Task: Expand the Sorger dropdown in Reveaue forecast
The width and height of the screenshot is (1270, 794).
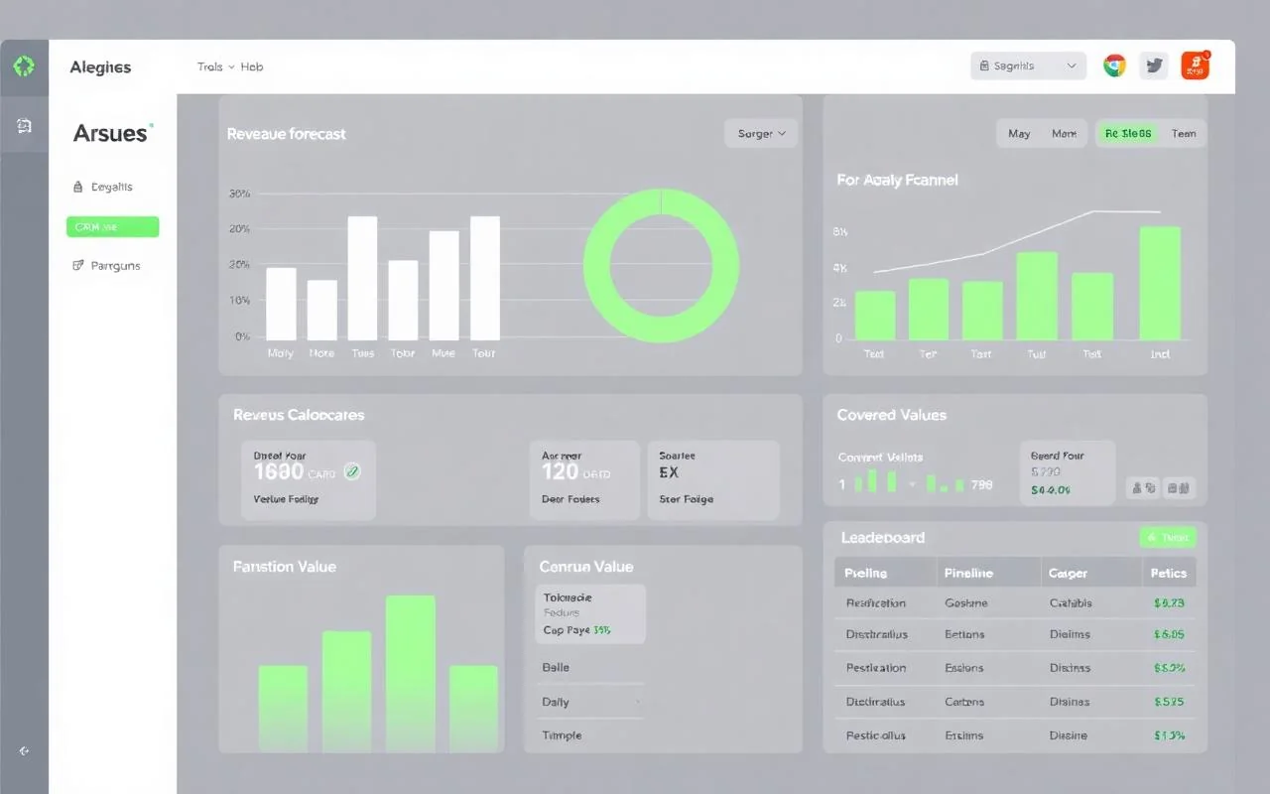Action: click(x=761, y=133)
